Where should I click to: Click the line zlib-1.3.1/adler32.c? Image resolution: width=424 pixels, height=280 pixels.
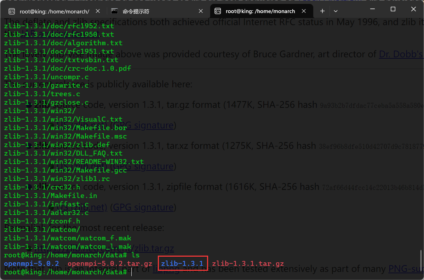coord(46,213)
